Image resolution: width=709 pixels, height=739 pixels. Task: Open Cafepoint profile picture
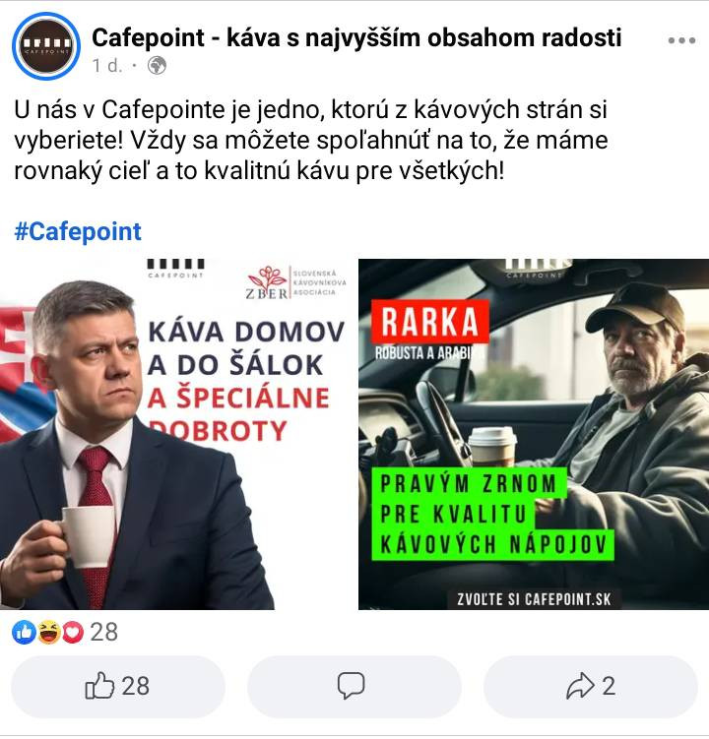(x=46, y=46)
